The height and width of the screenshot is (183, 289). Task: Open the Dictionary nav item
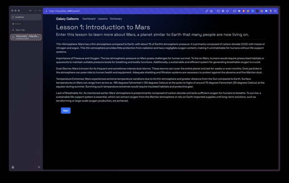116,19
